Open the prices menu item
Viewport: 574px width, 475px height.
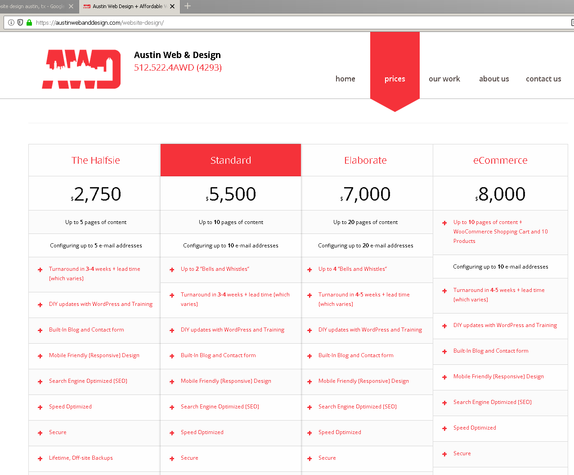395,79
